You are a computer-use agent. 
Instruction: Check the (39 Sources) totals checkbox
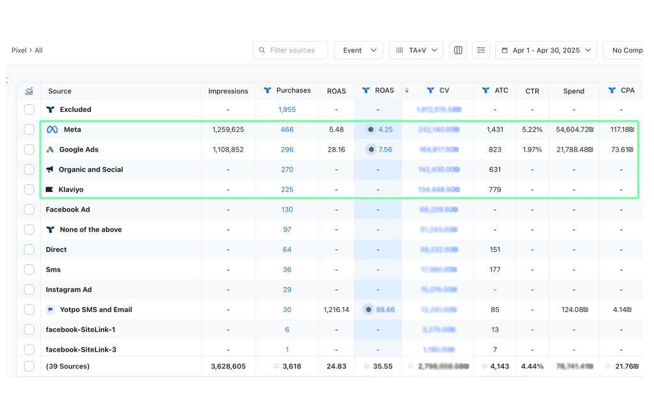(29, 366)
